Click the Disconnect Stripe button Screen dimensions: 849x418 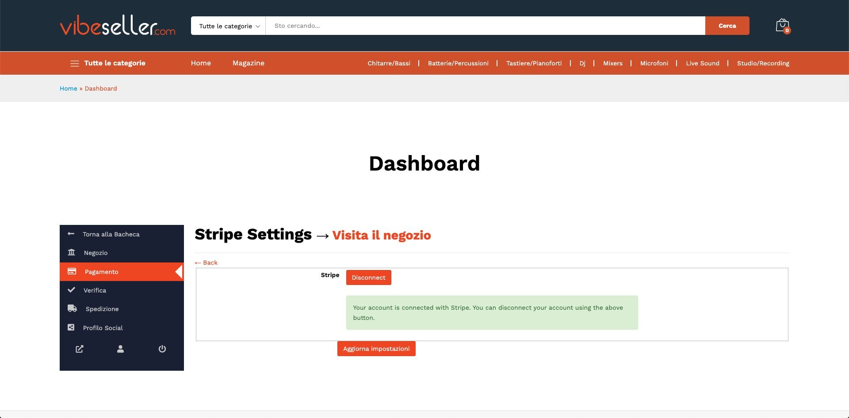pyautogui.click(x=369, y=277)
